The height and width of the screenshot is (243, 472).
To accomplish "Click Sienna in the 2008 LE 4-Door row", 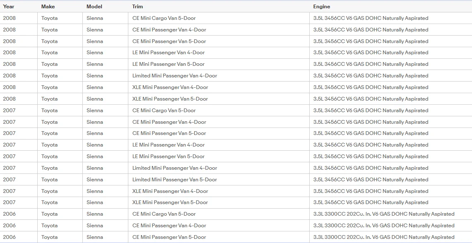I will click(x=95, y=53).
